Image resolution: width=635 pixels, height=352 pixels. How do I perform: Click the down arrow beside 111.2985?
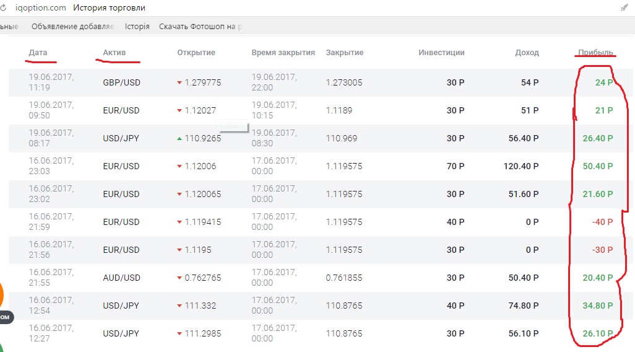click(179, 334)
